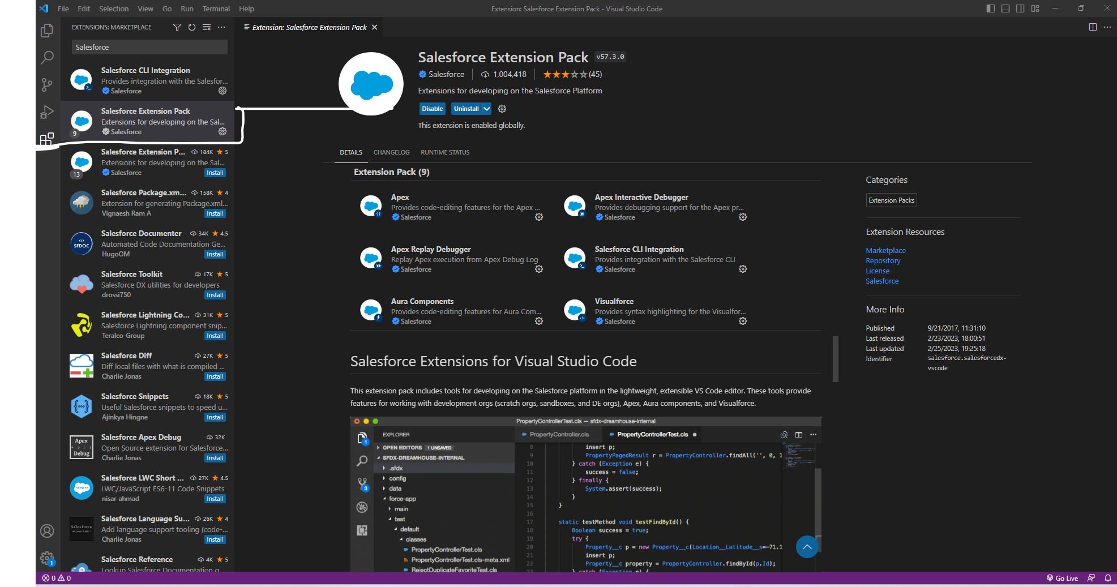Open the Explorer view in activity bar
The image size is (1117, 587).
[47, 31]
